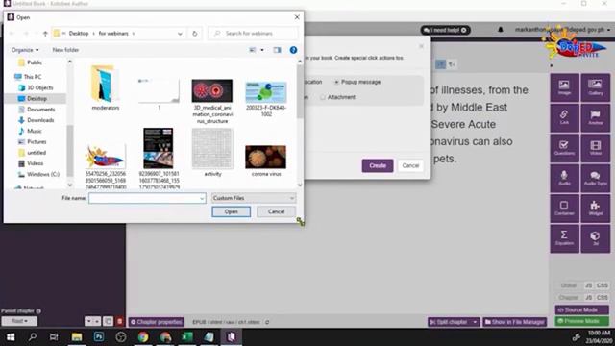The width and height of the screenshot is (615, 346).
Task: Select the 3D_medical_animation_coronavirus_structure thumbnail
Action: tap(212, 101)
